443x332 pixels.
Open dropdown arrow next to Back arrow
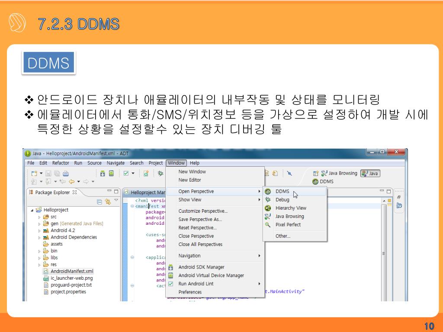click(79, 182)
